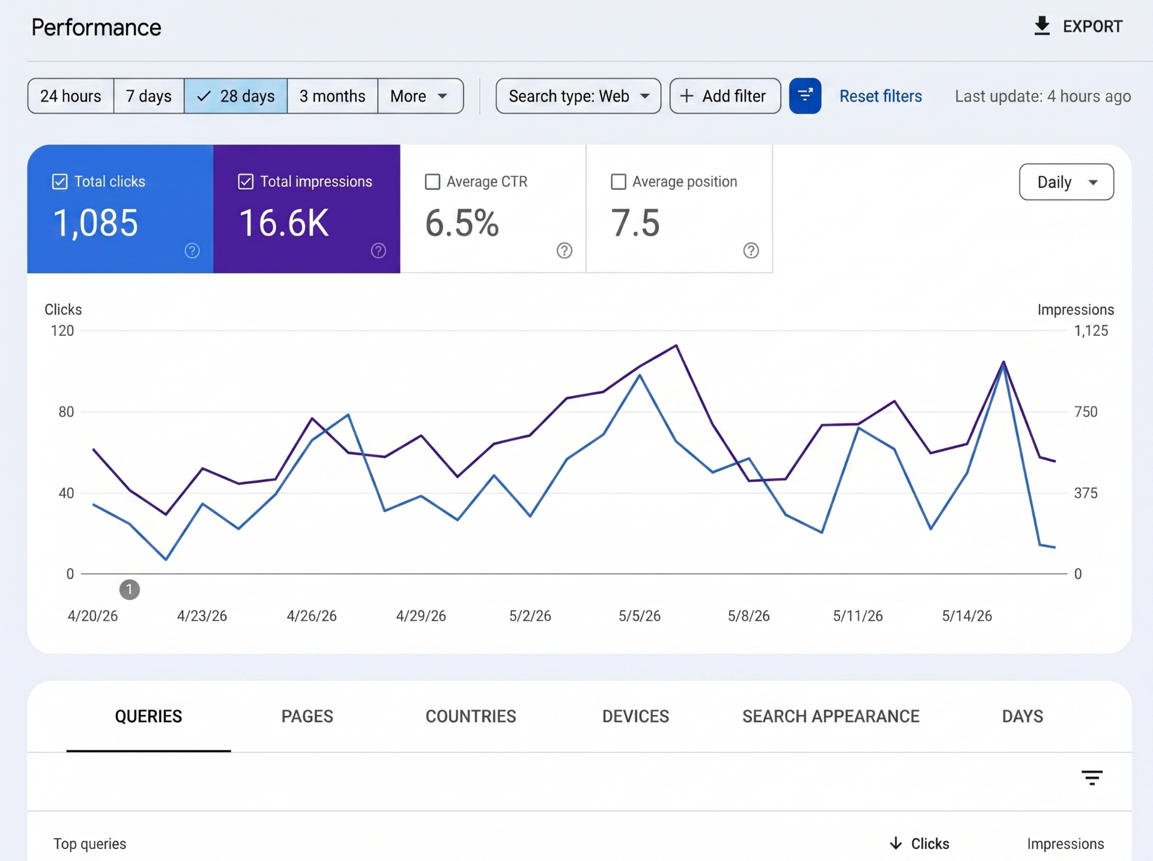
Task: Click the 375 impressions axis label
Action: coord(1086,493)
